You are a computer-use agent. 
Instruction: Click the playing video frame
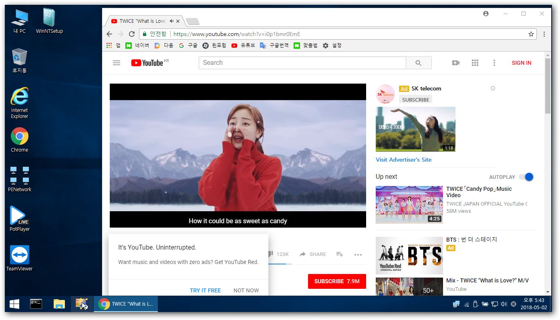(x=238, y=156)
